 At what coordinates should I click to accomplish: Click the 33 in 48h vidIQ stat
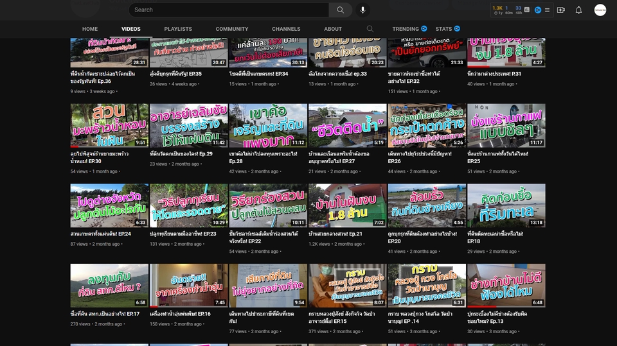(x=519, y=10)
